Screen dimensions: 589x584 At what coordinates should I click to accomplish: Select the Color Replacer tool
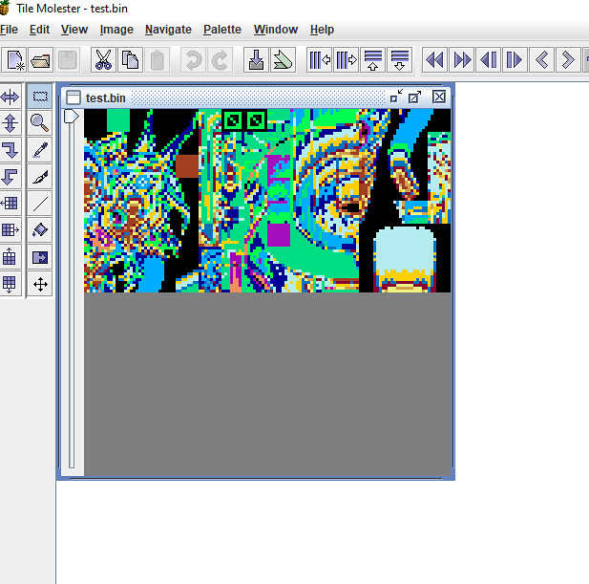pos(39,256)
